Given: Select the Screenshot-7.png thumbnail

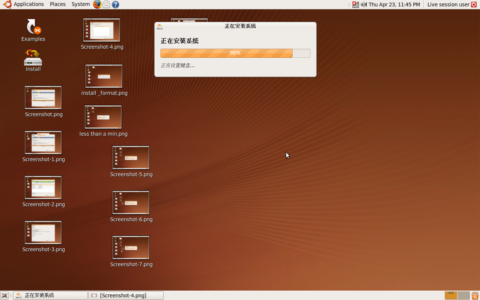Looking at the screenshot, I should point(131,247).
